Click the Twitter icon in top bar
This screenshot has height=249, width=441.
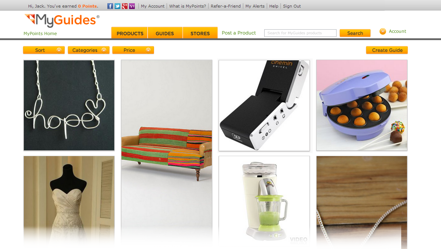(117, 6)
